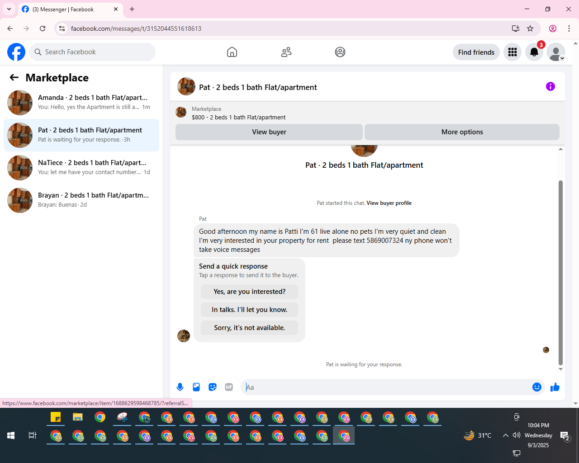Click the browser reload button
This screenshot has width=579, height=463.
coord(43,28)
